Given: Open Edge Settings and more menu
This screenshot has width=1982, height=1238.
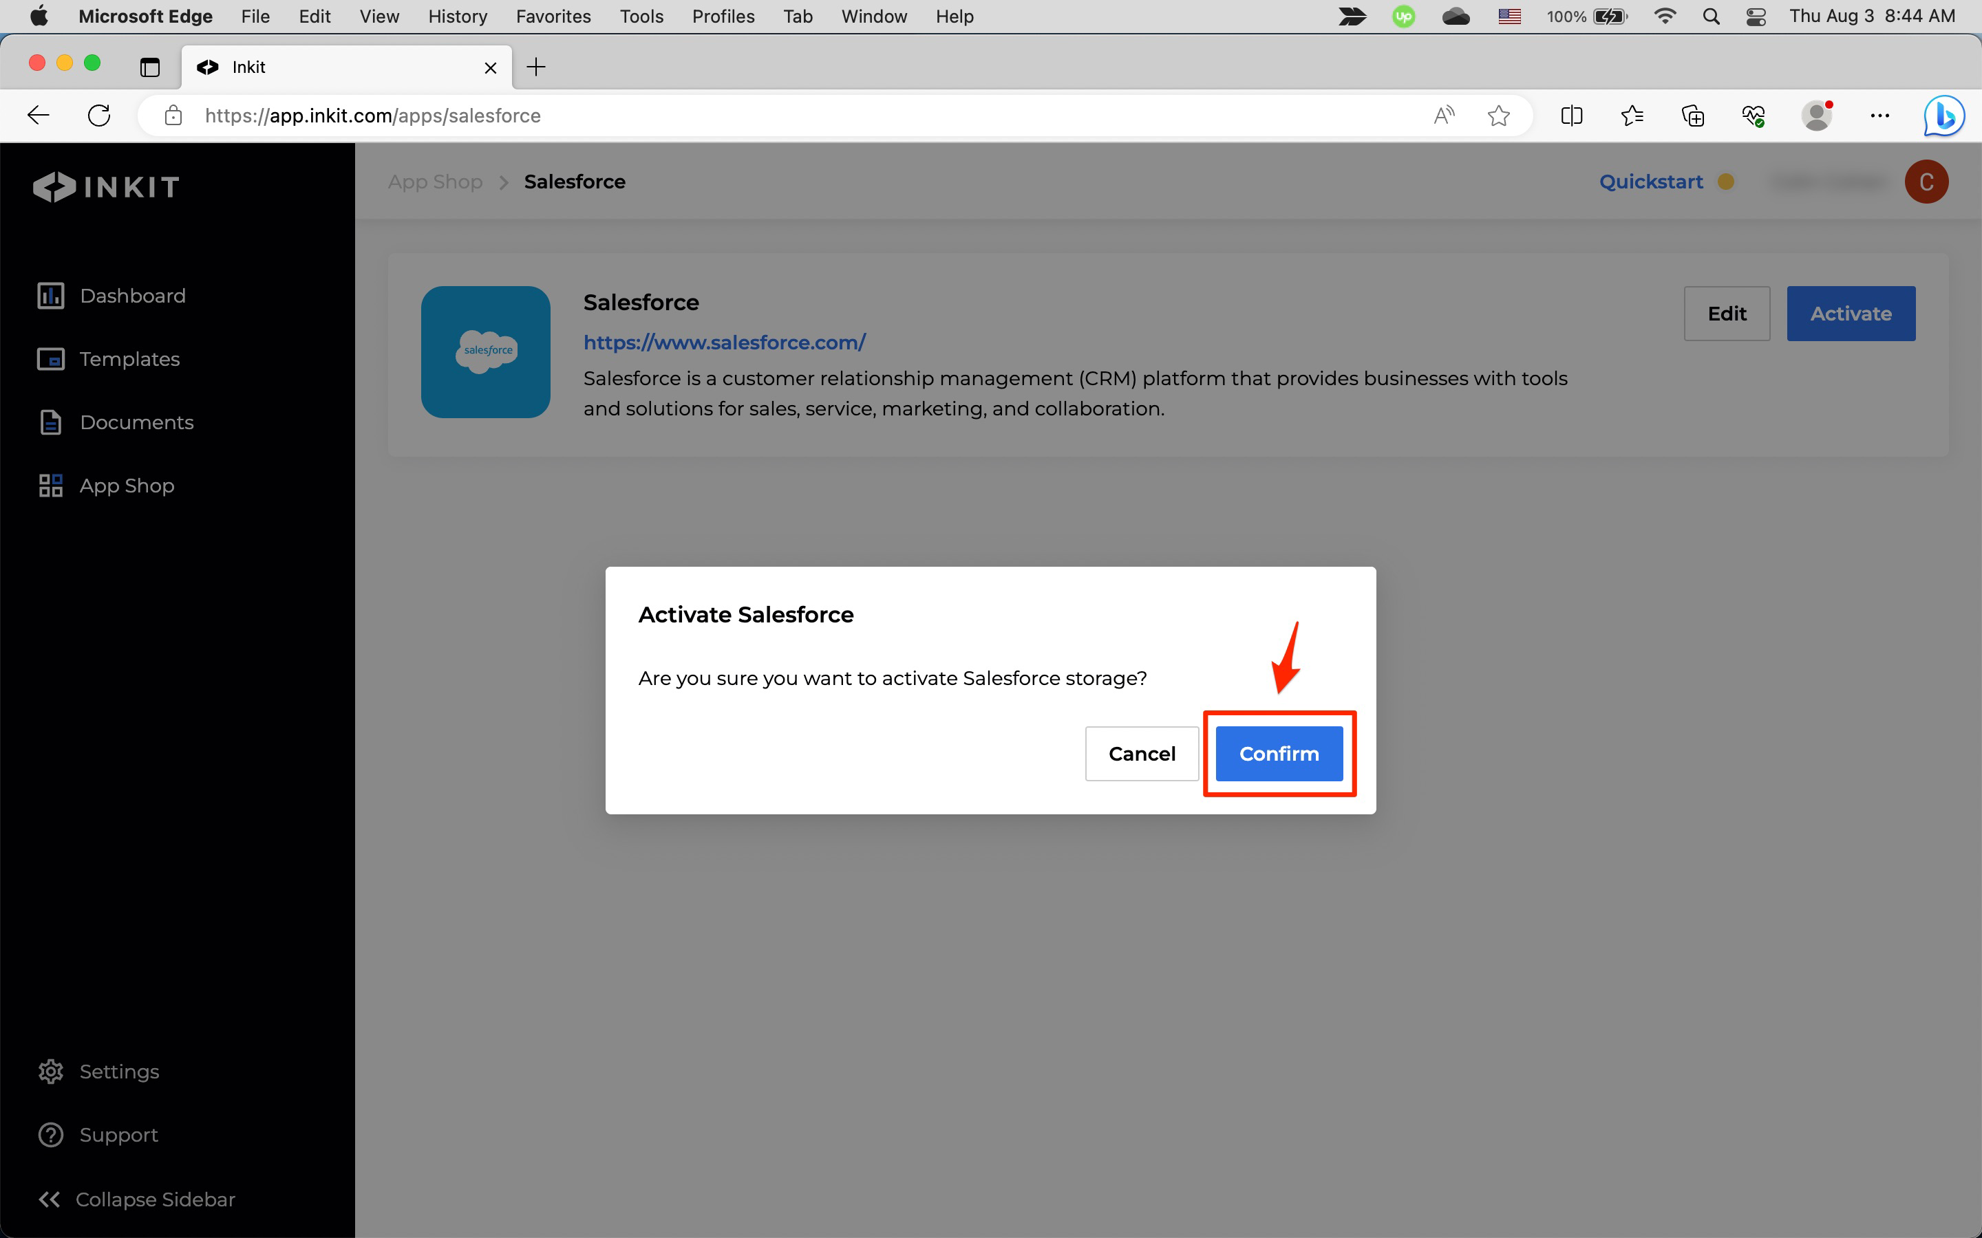Looking at the screenshot, I should pyautogui.click(x=1879, y=116).
